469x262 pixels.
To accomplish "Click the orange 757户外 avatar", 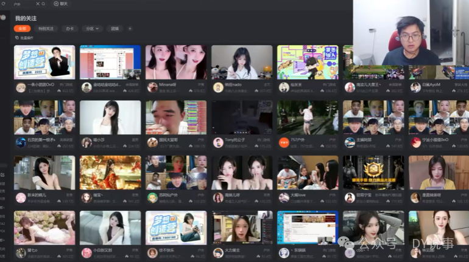I will [x=284, y=143].
